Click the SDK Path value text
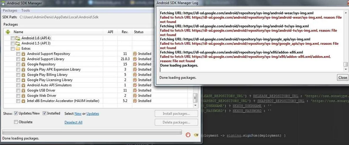The width and height of the screenshot is (349, 145). pyautogui.click(x=59, y=17)
